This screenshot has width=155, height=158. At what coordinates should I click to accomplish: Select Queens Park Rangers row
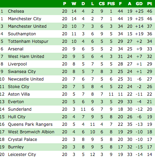(x=77, y=124)
